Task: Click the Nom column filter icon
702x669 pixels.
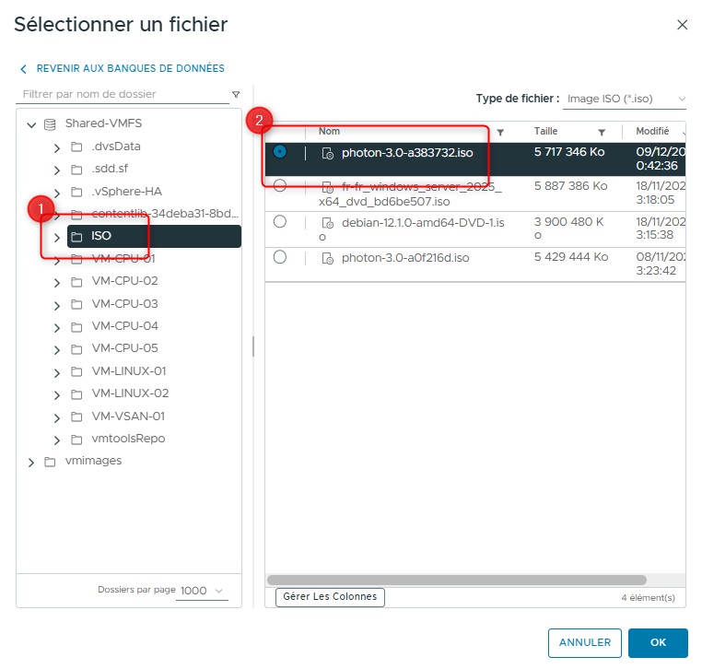Action: (x=500, y=132)
